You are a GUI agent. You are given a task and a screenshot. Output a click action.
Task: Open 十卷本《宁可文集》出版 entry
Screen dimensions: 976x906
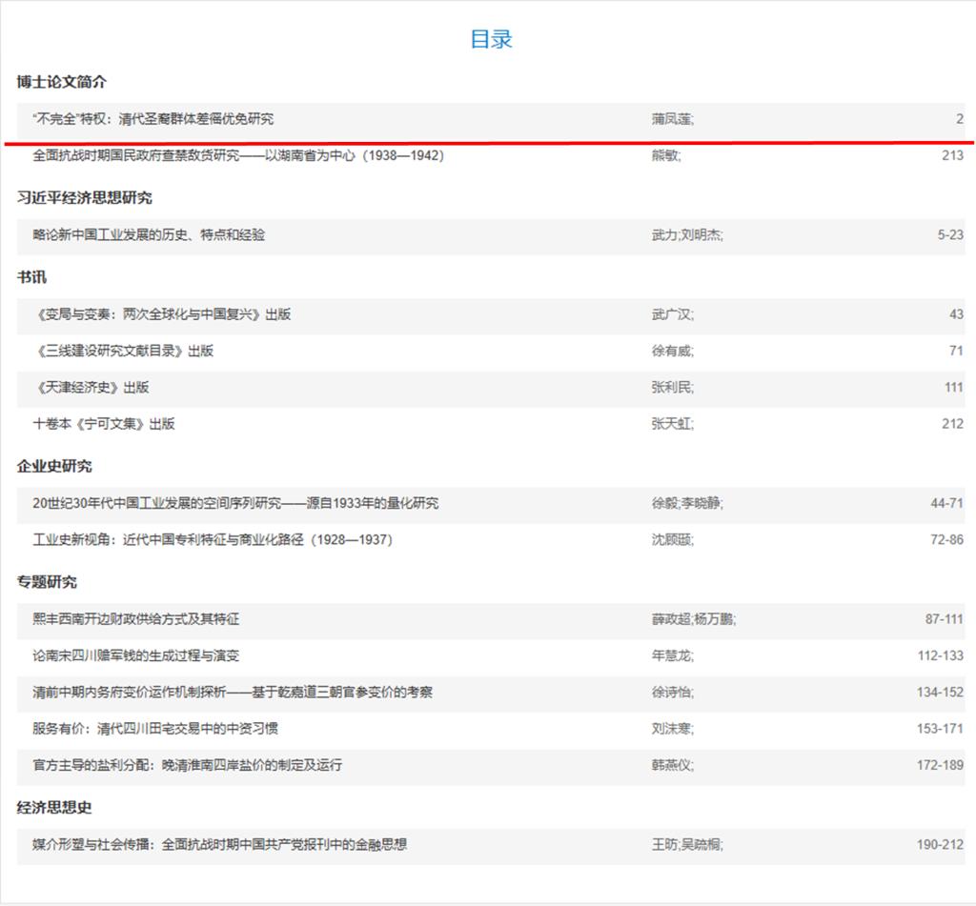pos(104,424)
